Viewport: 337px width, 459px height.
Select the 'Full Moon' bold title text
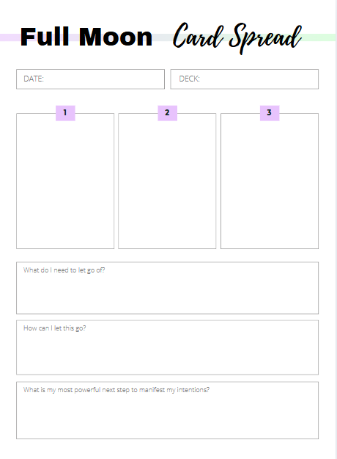click(x=86, y=37)
